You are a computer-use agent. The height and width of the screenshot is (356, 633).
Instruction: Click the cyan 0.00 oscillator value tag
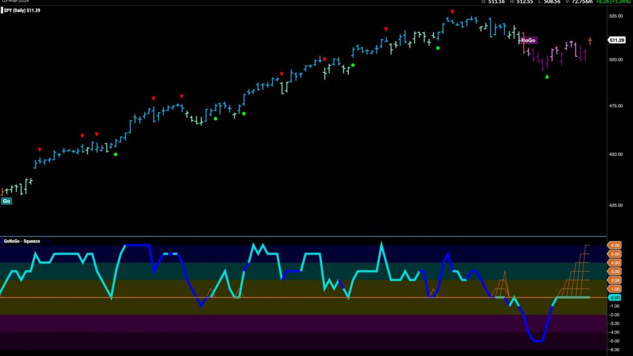[x=615, y=297]
